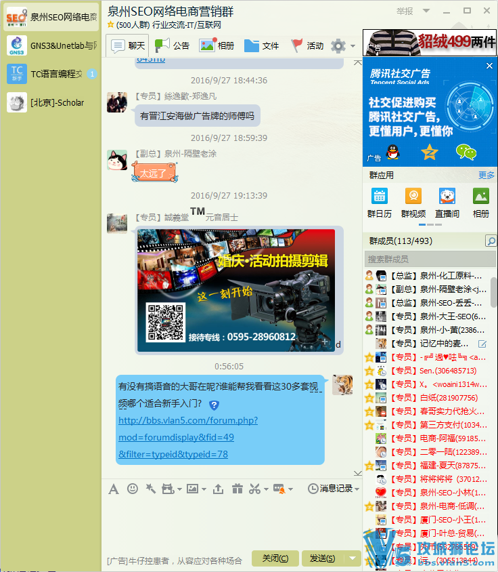Select the scissors screenshot tool
498x572 pixels.
point(254,489)
